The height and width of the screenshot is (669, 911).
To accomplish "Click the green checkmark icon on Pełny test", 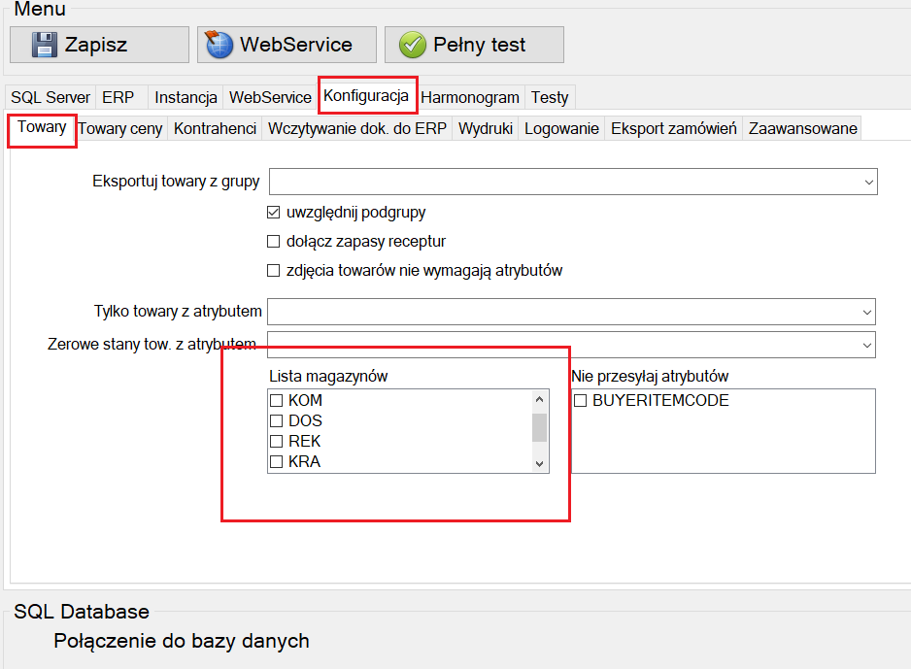I will coord(413,45).
